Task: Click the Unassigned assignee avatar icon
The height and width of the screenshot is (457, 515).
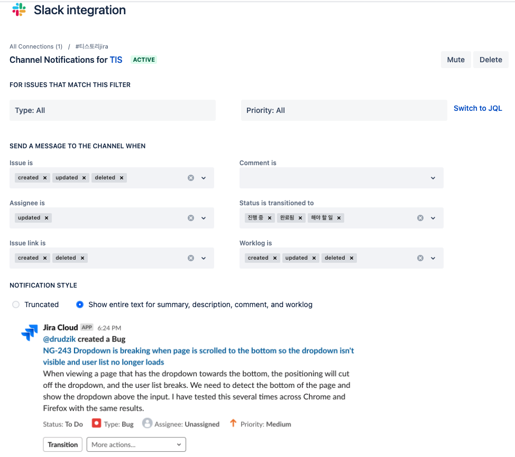Action: click(147, 423)
